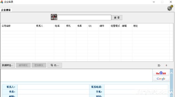Click the logo icon beside search box
The image size is (175, 97).
(54, 17)
